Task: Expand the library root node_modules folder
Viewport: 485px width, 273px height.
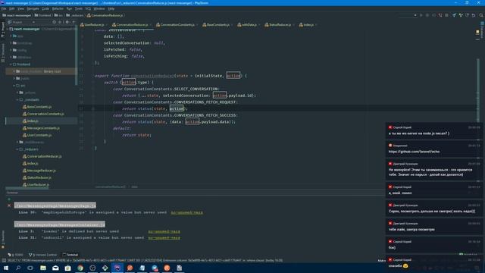Action: pos(14,71)
